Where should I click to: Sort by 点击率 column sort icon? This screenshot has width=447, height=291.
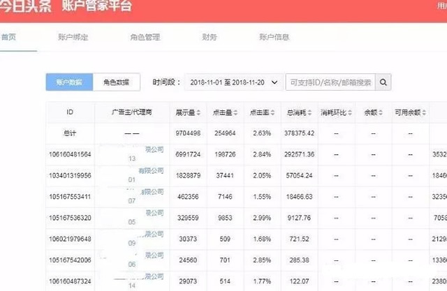tap(276, 112)
